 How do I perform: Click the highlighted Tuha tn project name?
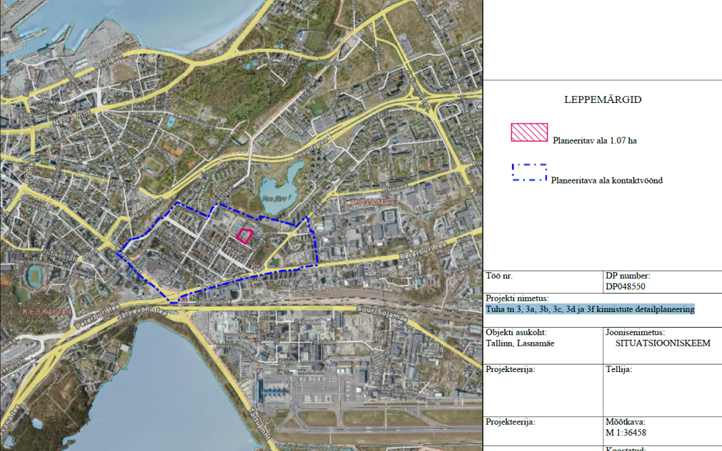tap(590, 309)
